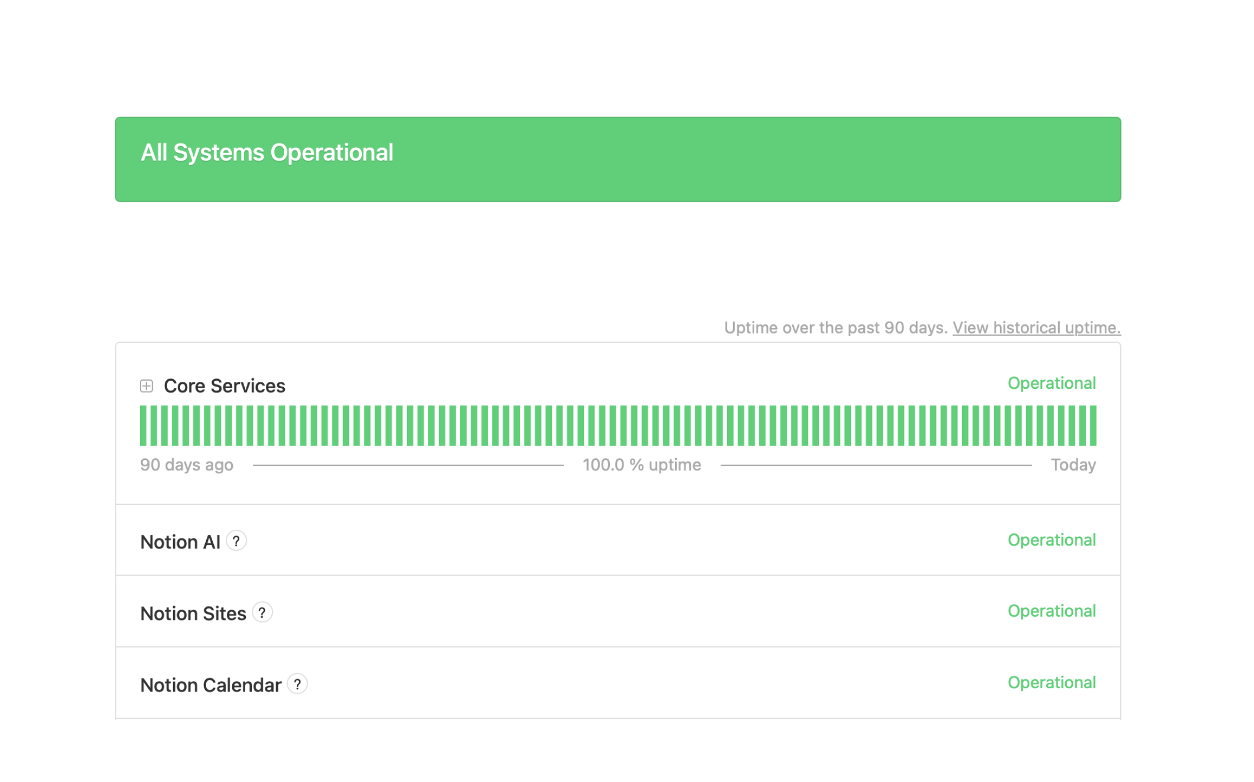Click the Operational status of Core Services

click(1051, 383)
